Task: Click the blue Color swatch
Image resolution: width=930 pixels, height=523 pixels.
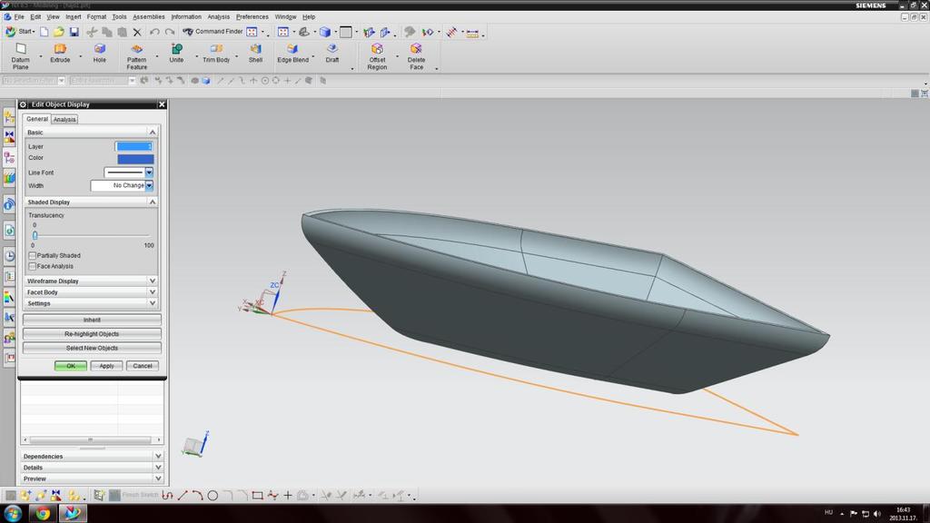Action: point(135,159)
